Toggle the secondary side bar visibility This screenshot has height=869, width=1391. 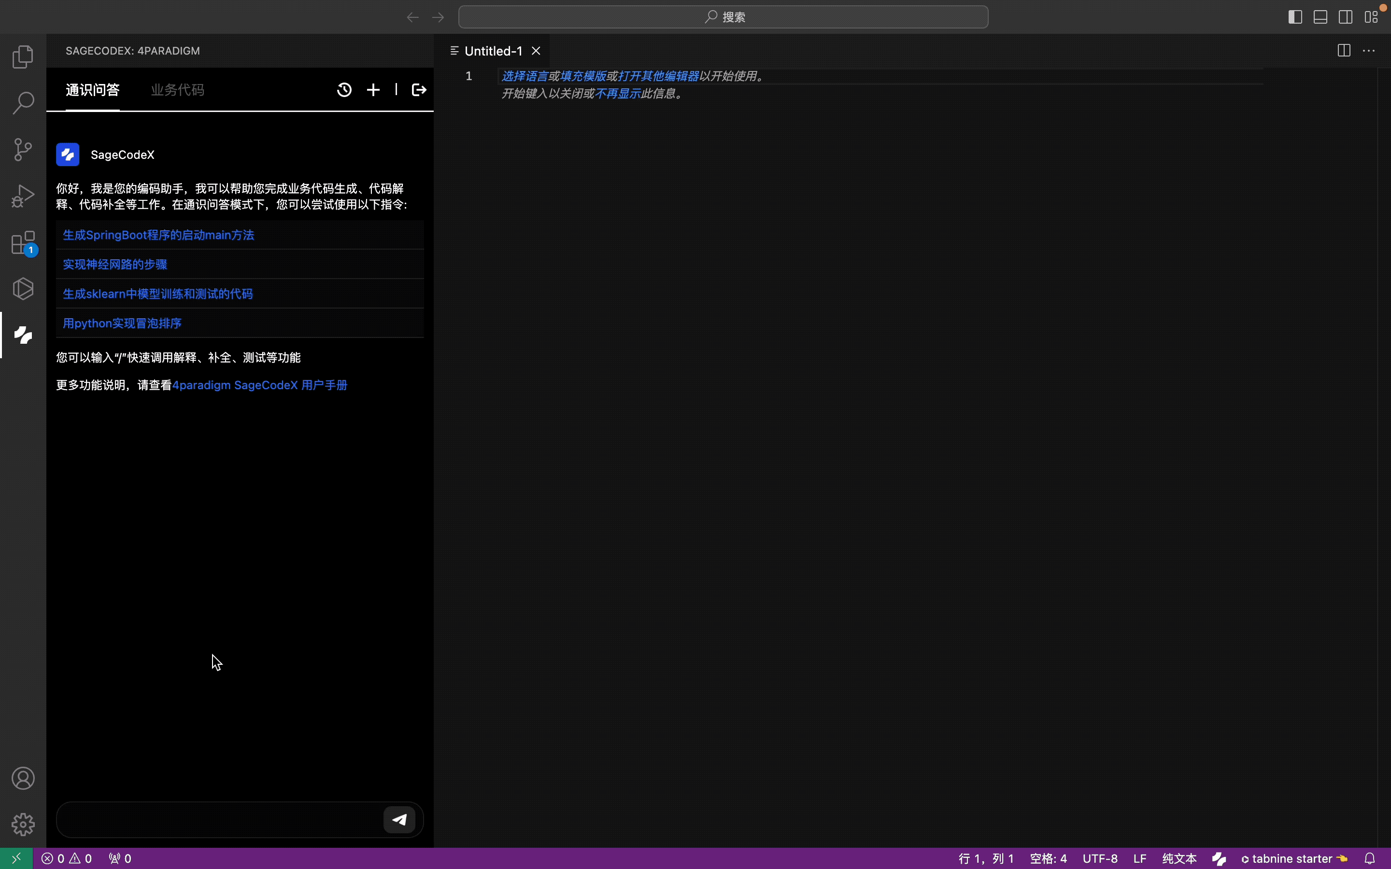[1345, 17]
